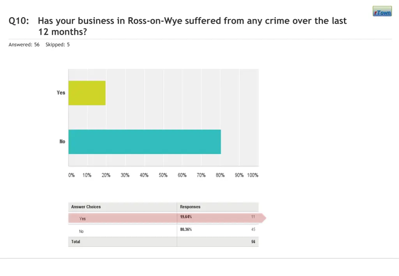Select the No label on chart axis

(x=62, y=142)
